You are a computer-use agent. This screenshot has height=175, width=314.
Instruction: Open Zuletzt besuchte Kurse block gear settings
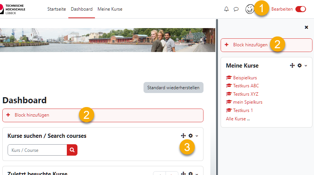coord(191,173)
